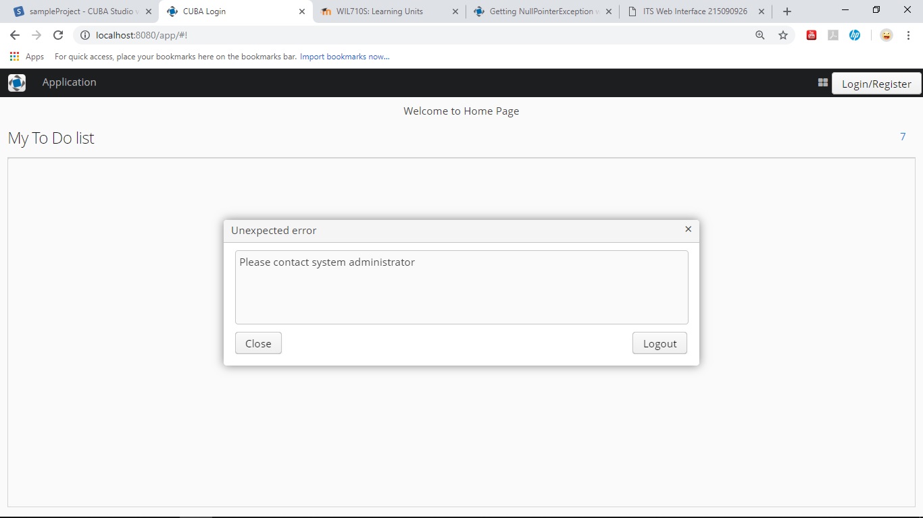The image size is (923, 518).
Task: Reload the current page
Action: point(58,35)
